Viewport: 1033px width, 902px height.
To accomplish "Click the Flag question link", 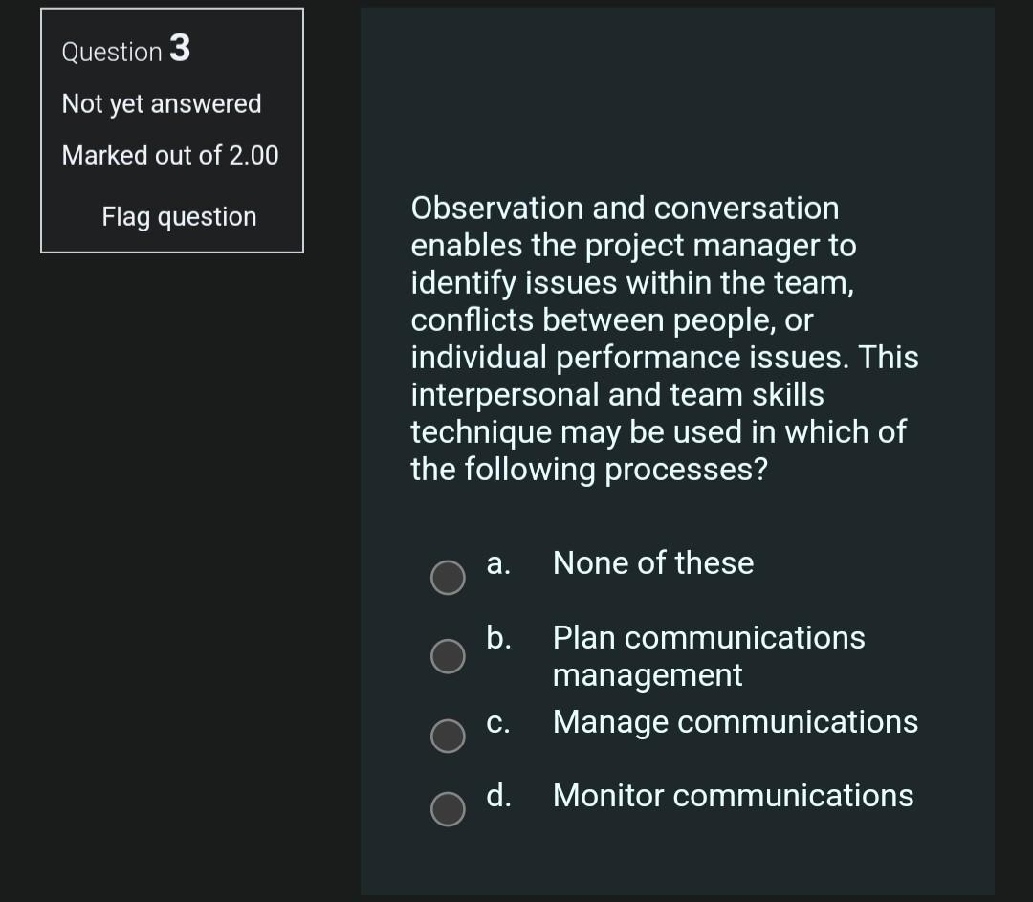I will click(x=179, y=217).
